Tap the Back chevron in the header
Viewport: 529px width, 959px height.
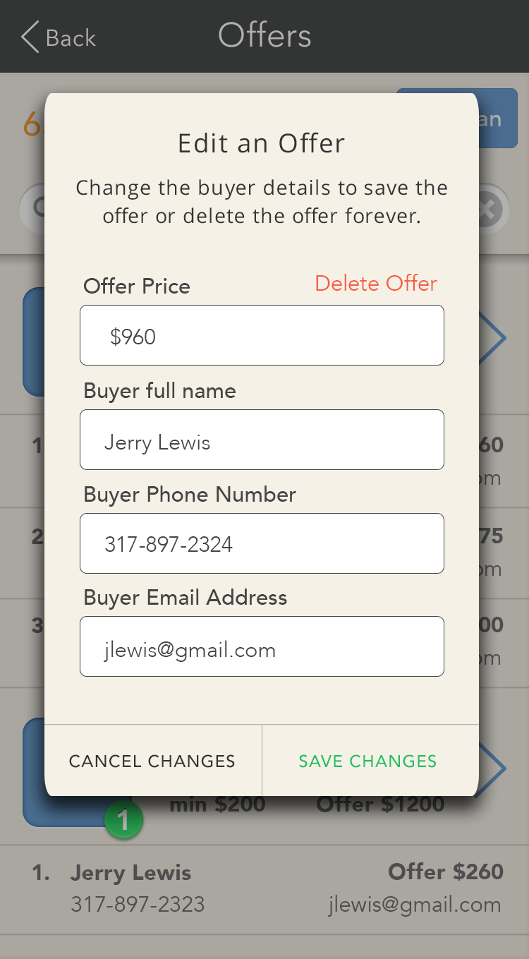[31, 37]
